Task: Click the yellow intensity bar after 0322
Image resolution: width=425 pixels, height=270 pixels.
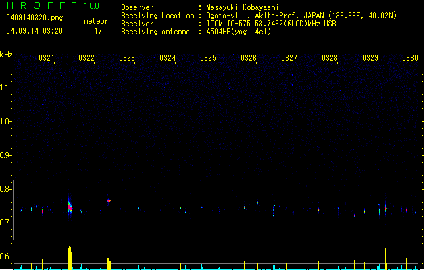Action: click(x=109, y=264)
